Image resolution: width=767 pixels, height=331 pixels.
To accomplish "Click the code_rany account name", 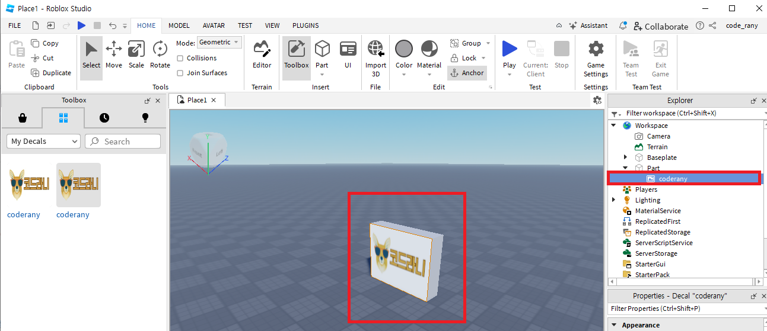I will tap(741, 25).
